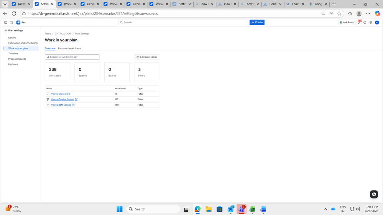Click the back arrow beside Plan settings
This screenshot has height=215, width=383.
point(6,31)
